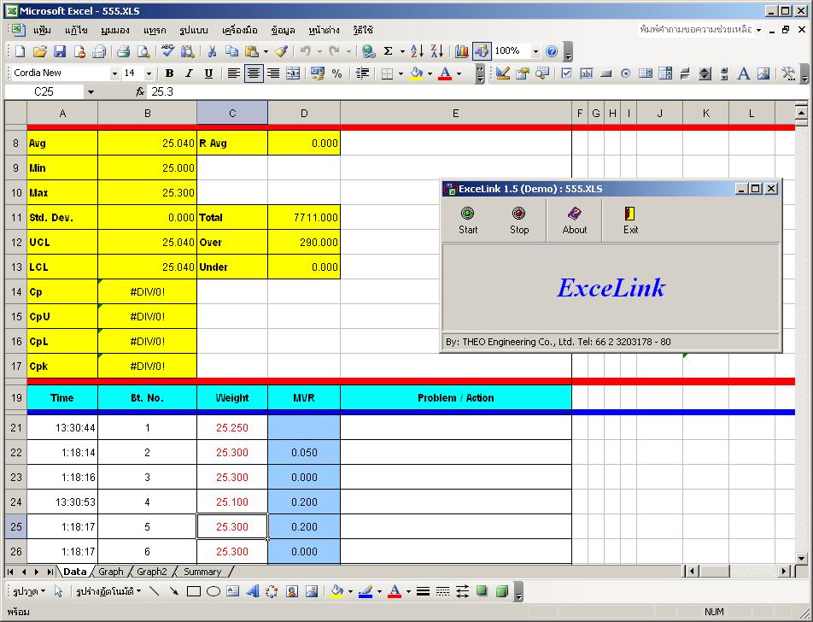This screenshot has width=813, height=622.
Task: Merge and center cells
Action: click(293, 73)
